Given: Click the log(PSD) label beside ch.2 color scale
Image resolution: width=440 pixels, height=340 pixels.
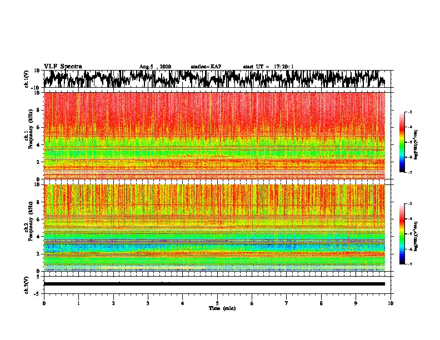Looking at the screenshot, I should [x=416, y=236].
